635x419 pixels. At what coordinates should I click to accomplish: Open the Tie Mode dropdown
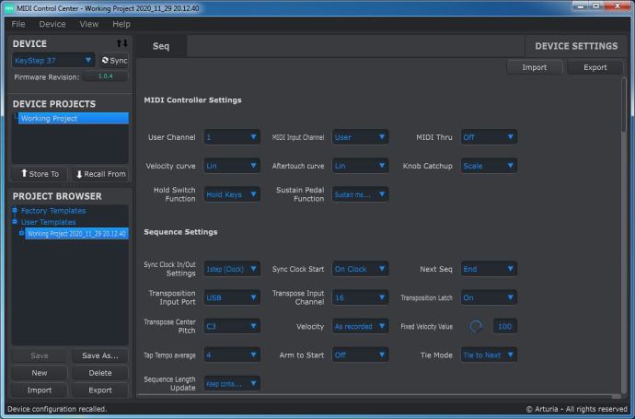pos(489,355)
